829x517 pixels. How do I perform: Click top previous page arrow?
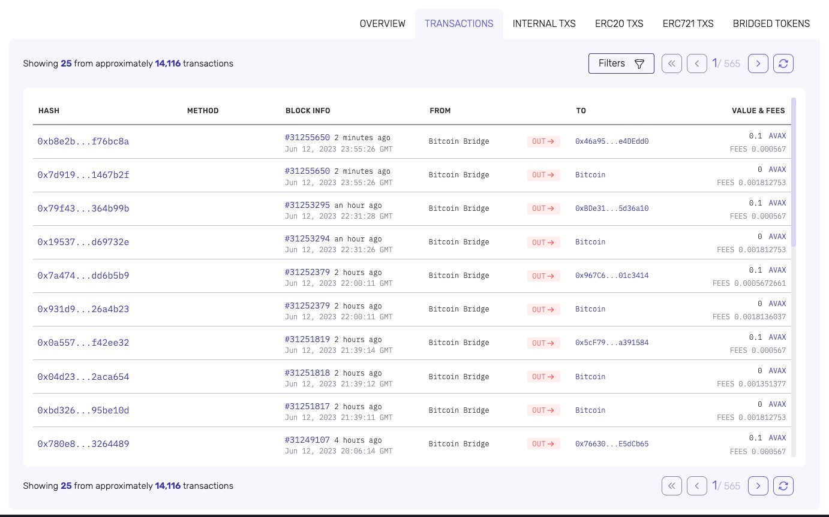pos(697,64)
